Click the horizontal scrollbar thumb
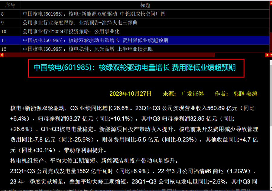This screenshot has height=191, width=272. 109,55
